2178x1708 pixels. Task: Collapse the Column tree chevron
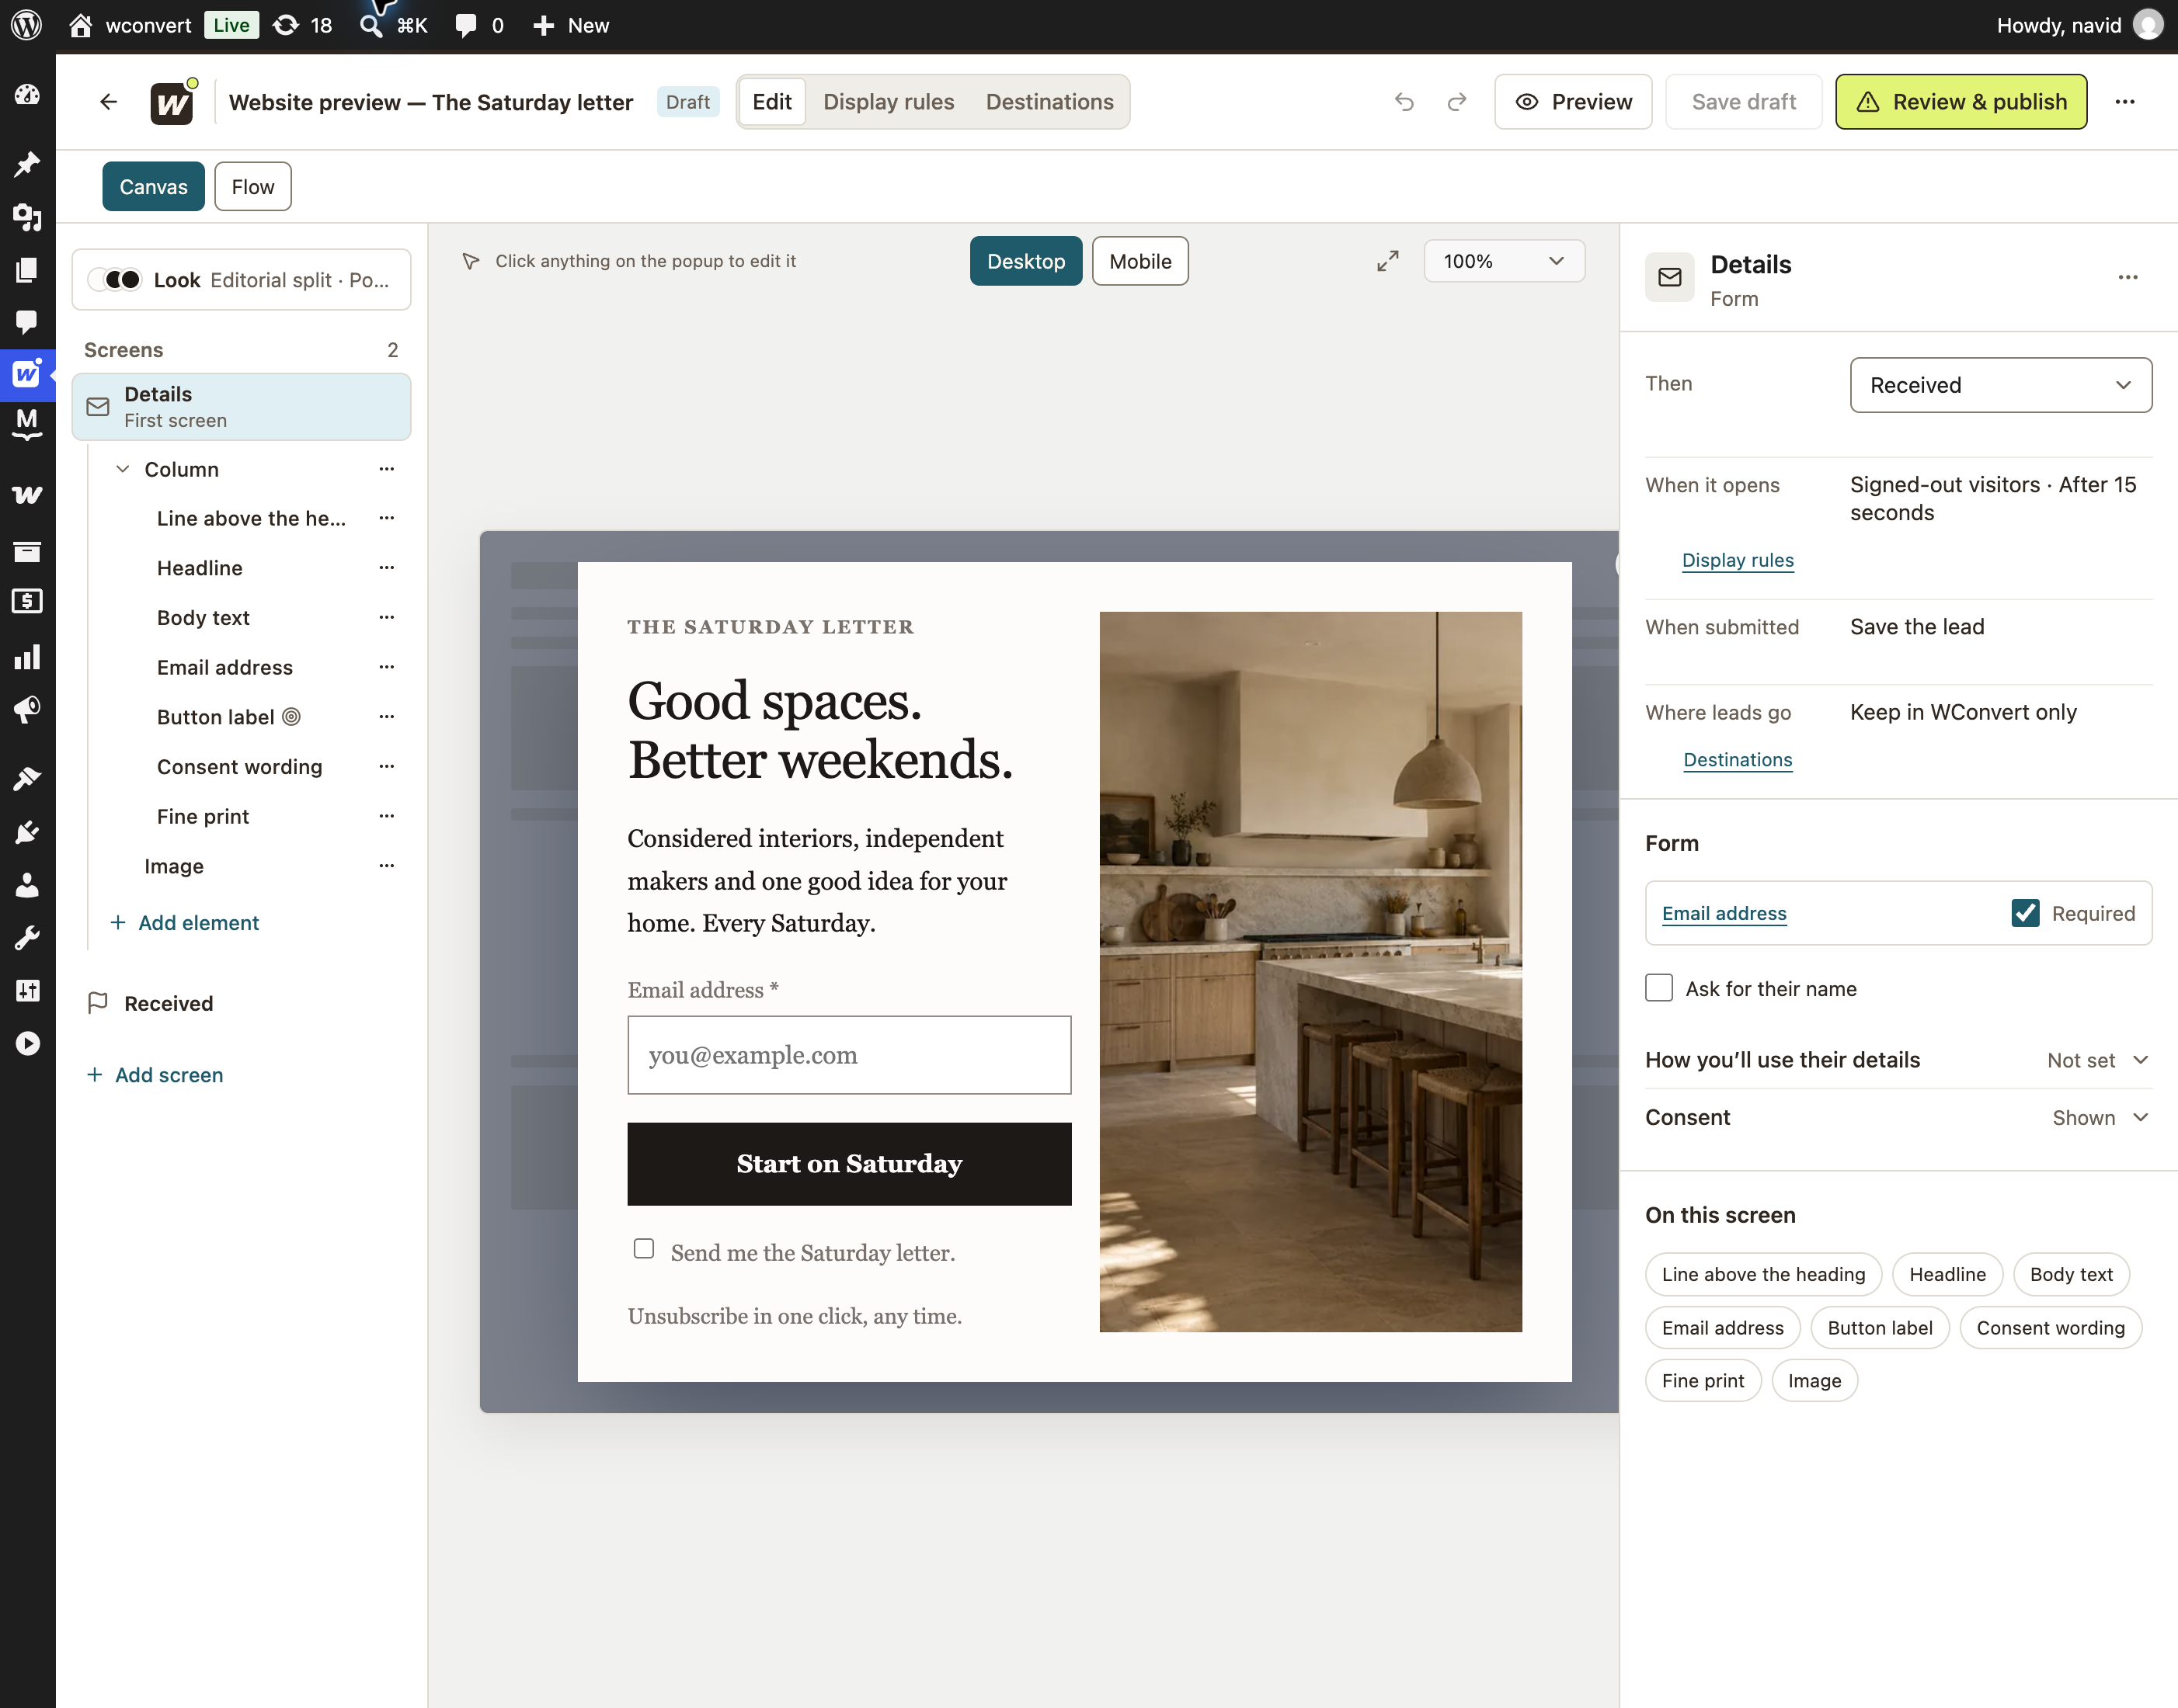(122, 469)
